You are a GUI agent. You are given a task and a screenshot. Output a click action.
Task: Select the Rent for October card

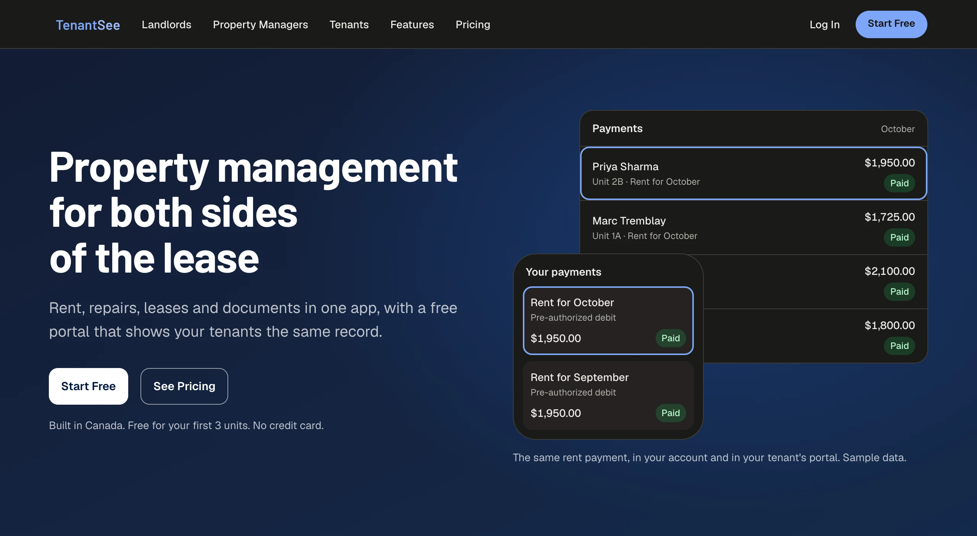pyautogui.click(x=608, y=321)
